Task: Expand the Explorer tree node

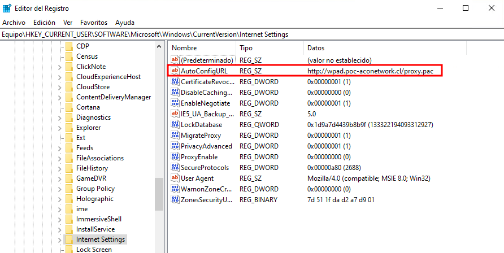Action: [x=60, y=128]
